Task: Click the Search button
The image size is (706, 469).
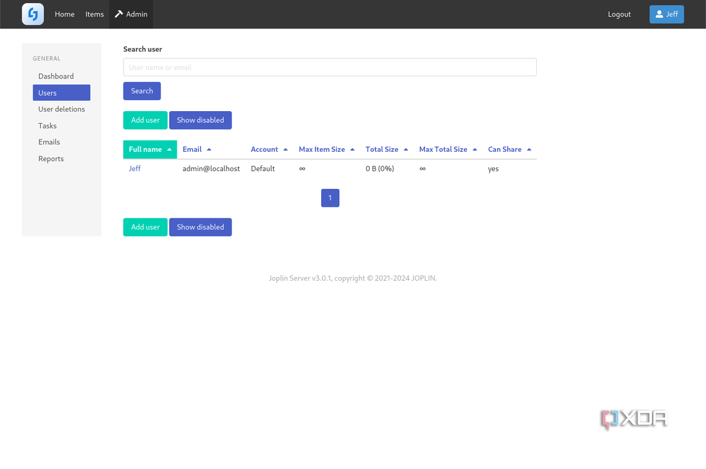Action: tap(142, 91)
